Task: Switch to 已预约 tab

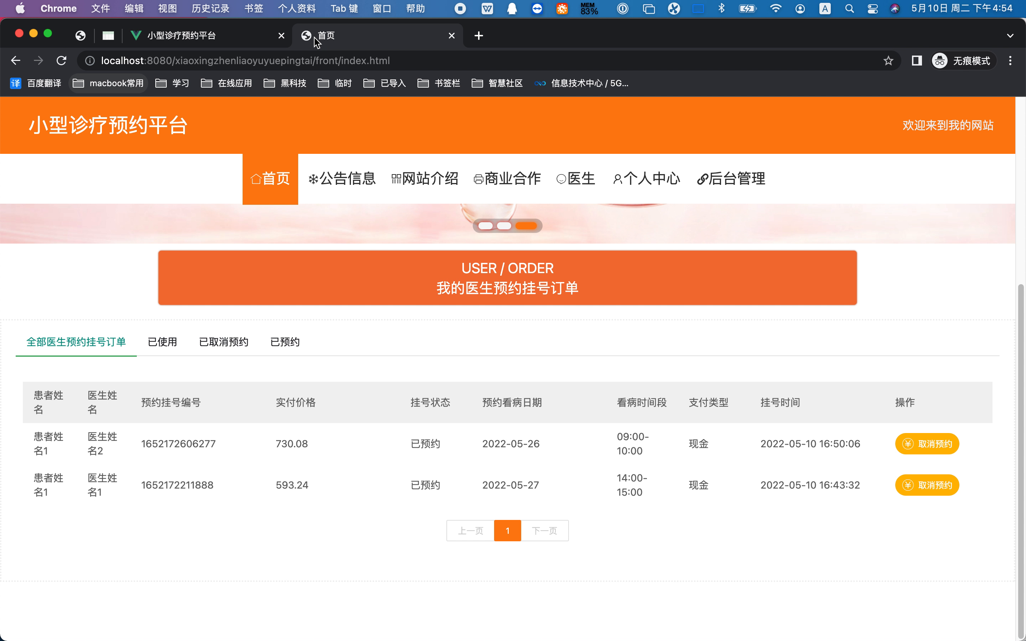Action: click(285, 342)
